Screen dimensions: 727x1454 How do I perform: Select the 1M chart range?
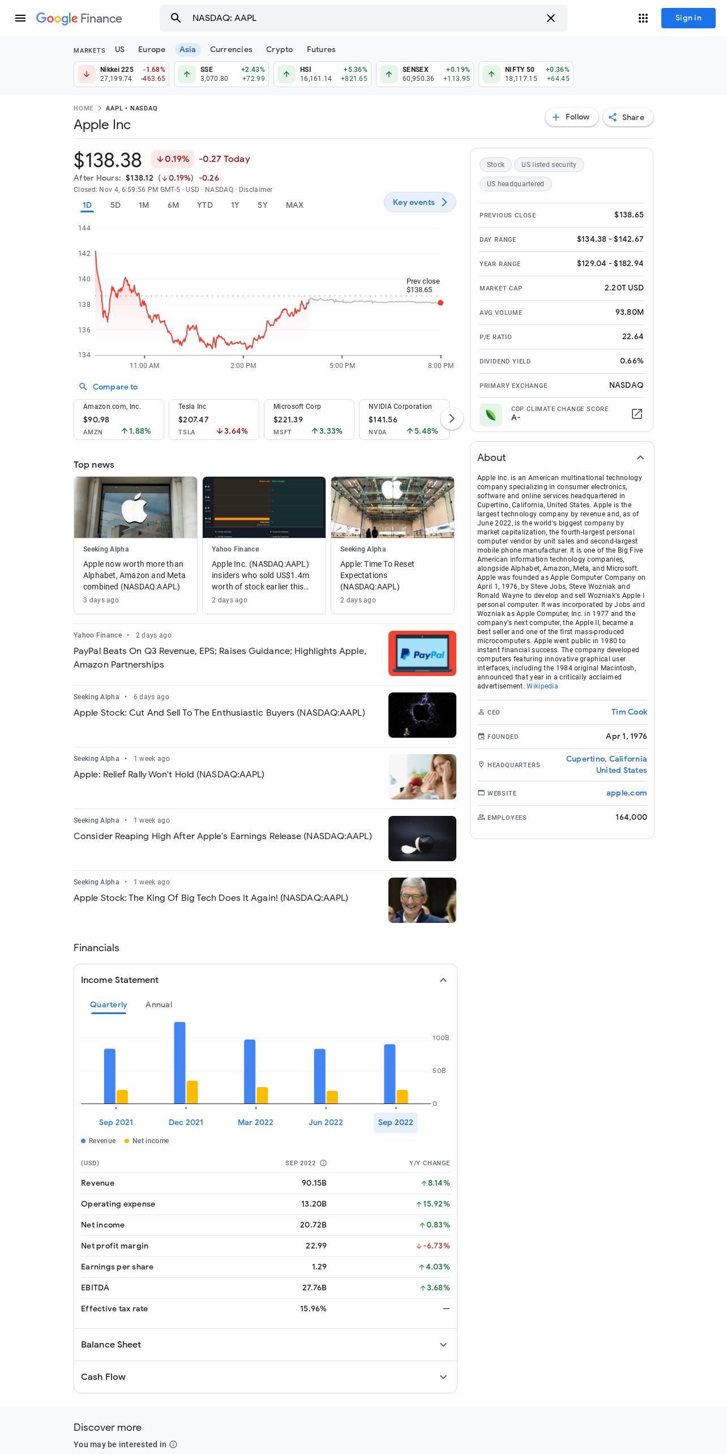(144, 205)
